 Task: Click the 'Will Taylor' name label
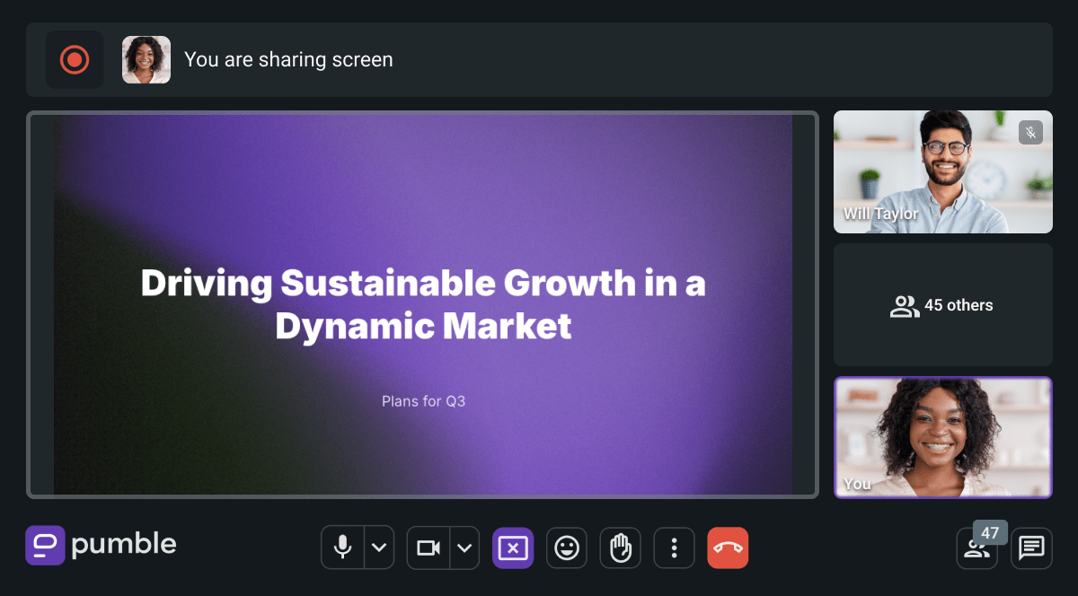tap(880, 214)
